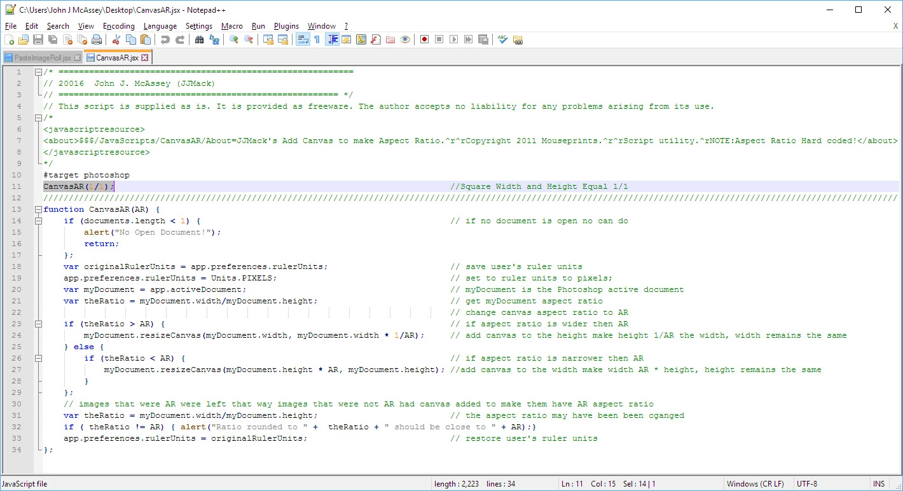The height and width of the screenshot is (491, 903).
Task: Toggle INS insert mode in status bar
Action: point(878,484)
